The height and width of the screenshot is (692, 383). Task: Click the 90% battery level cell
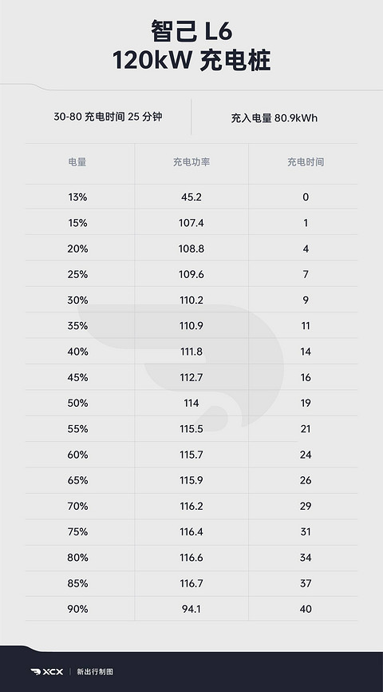[x=77, y=609]
